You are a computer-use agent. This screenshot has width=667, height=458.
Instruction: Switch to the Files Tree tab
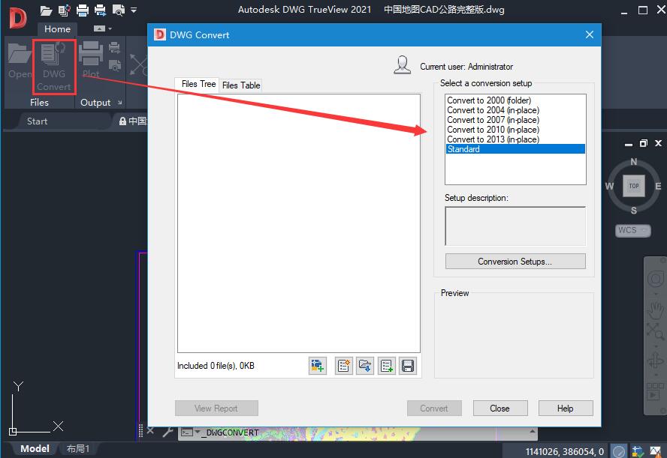coord(198,84)
